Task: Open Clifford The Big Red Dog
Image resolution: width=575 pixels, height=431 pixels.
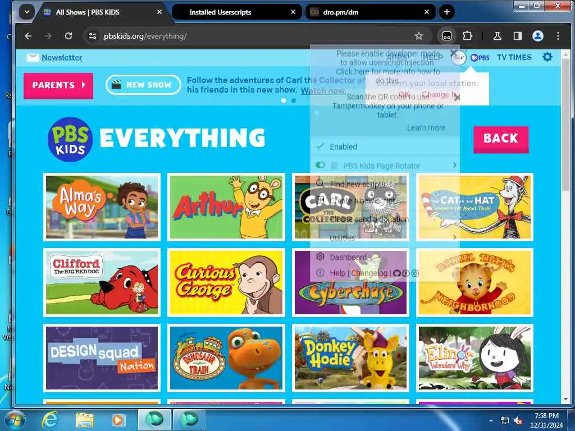Action: point(102,282)
